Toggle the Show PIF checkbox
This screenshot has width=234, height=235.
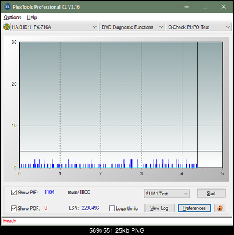[x=14, y=193]
